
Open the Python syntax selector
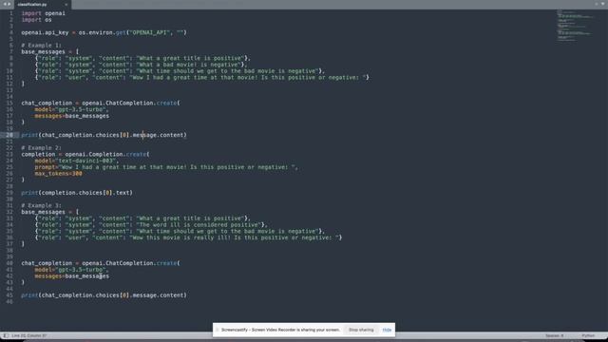tap(588, 335)
